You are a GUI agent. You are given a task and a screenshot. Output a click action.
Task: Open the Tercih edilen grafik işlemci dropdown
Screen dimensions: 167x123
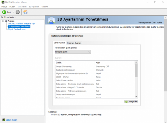(73, 52)
